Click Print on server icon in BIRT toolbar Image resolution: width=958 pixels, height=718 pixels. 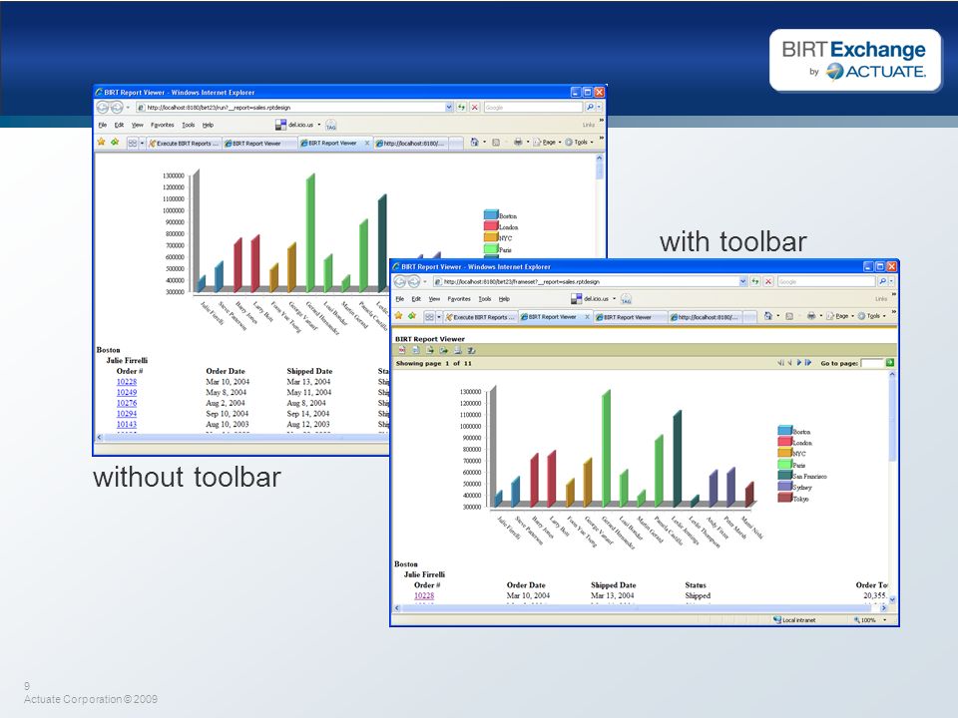coord(471,350)
